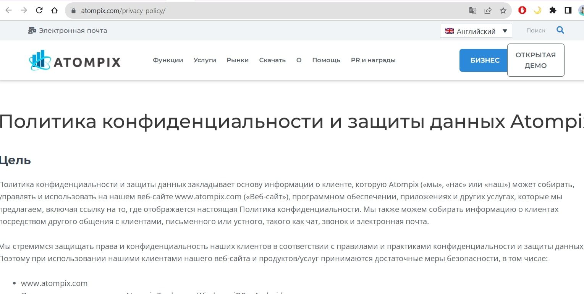Open the Услуги menu
Image resolution: width=584 pixels, height=294 pixels.
pos(205,60)
